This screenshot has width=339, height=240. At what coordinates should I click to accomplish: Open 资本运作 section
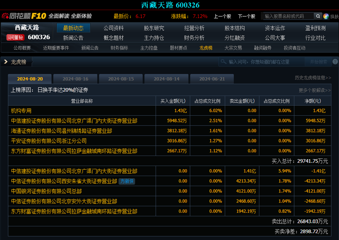(275, 28)
